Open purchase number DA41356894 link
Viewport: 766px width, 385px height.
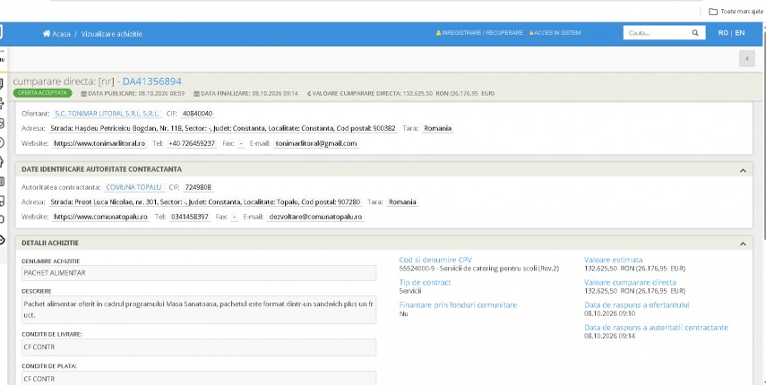click(152, 81)
